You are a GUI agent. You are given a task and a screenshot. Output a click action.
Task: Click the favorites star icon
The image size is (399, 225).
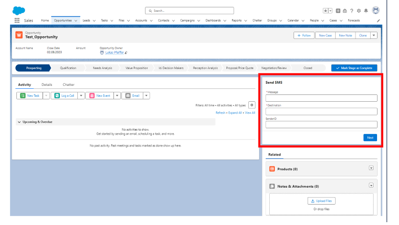coord(326,11)
